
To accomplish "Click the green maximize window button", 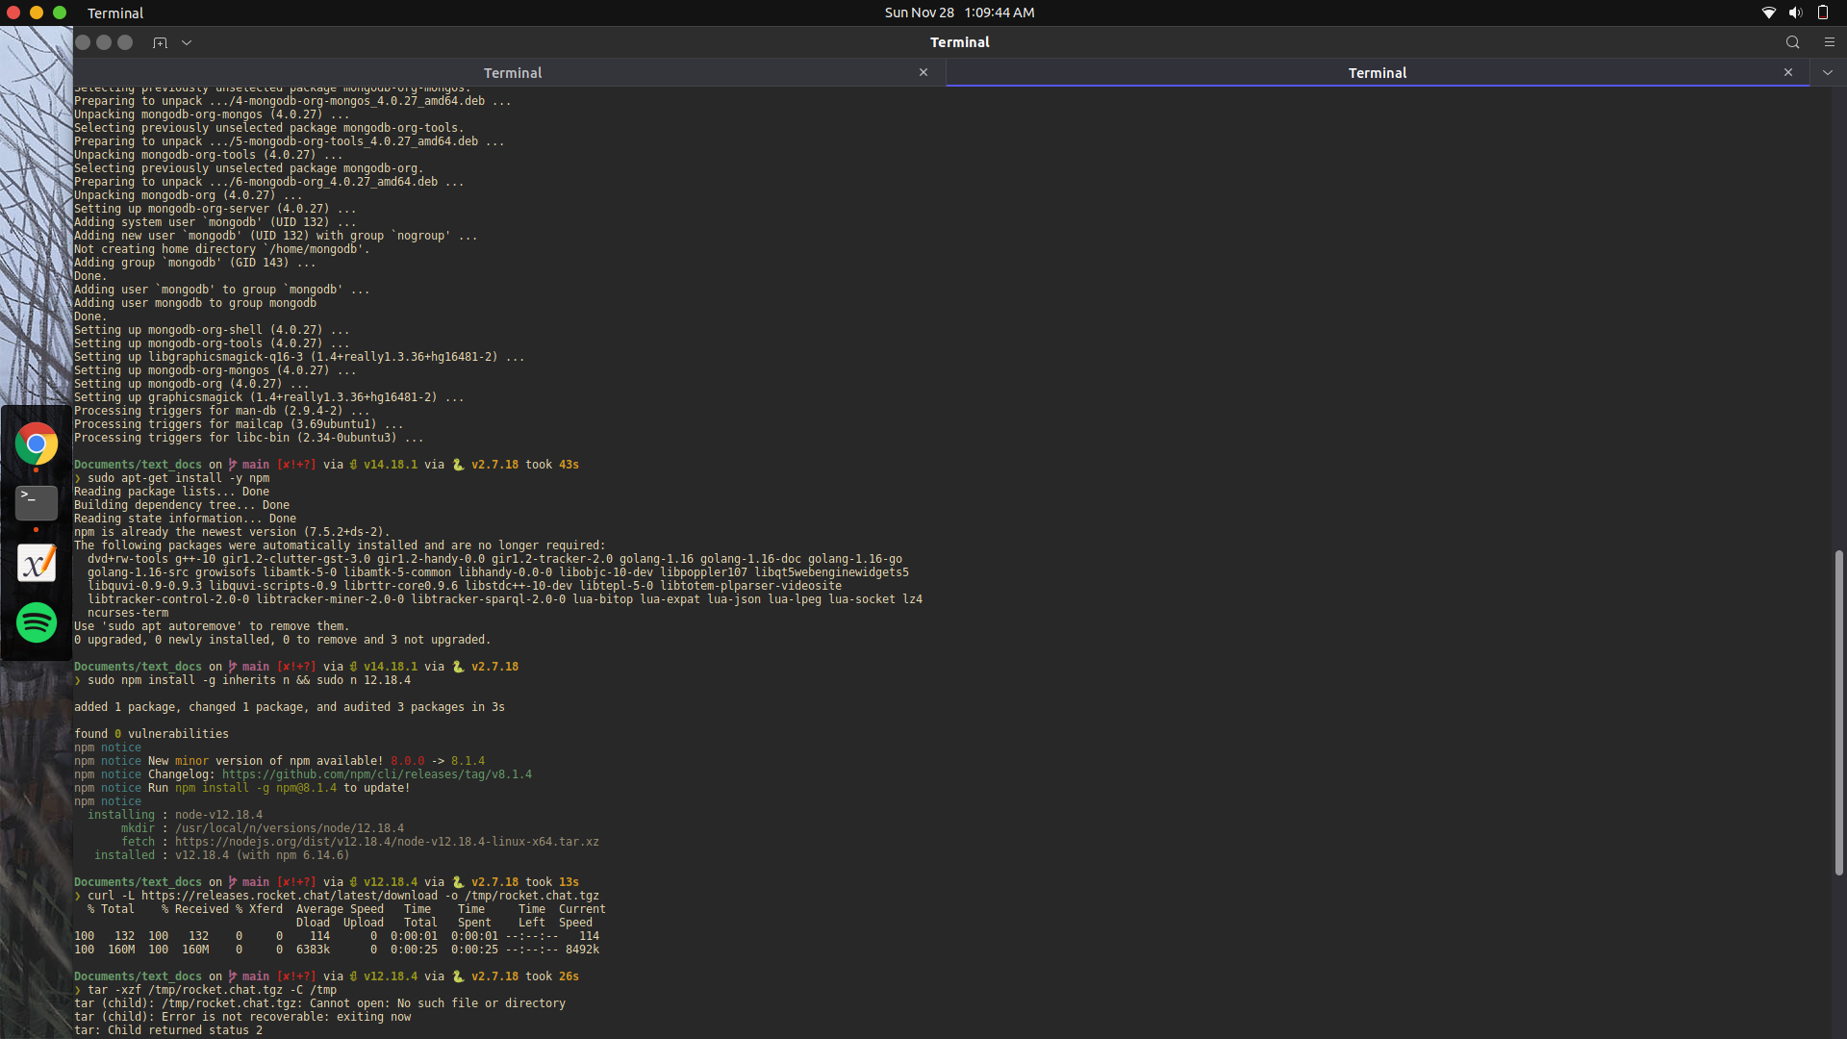I will pos(60,13).
